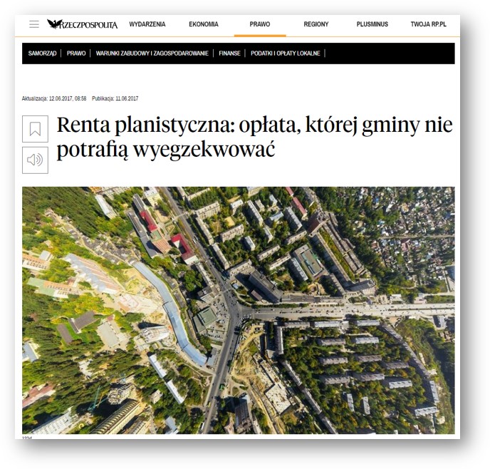Bookmark this article with the bookmark icon
This screenshot has width=490, height=469.
35,129
